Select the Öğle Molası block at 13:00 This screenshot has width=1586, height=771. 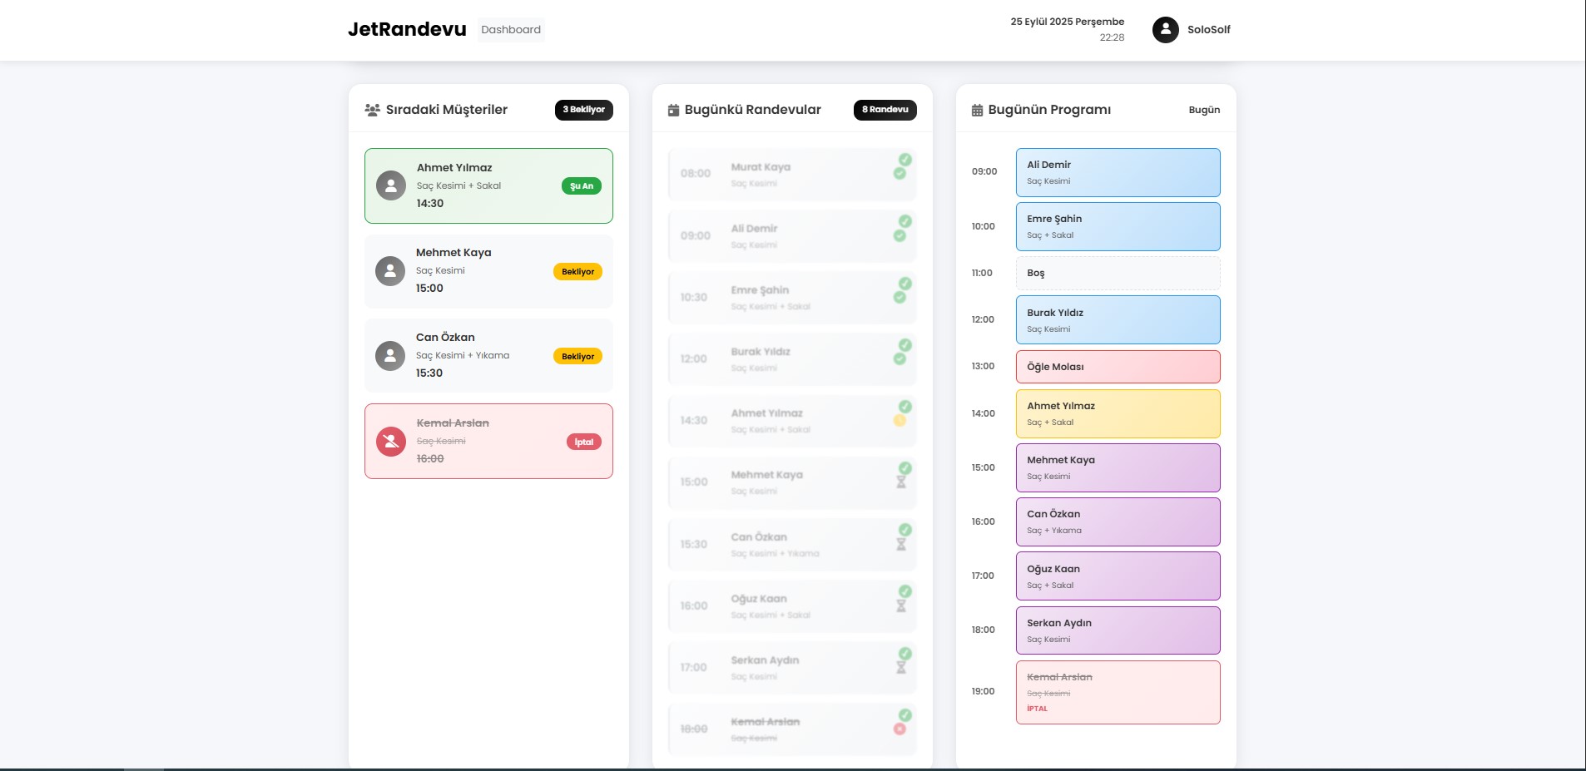[x=1118, y=367]
